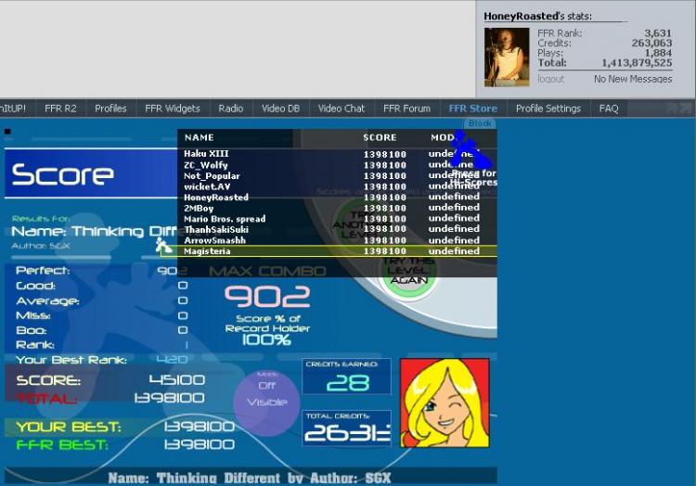Click the white dancer cursor icon
The image size is (696, 486).
click(x=163, y=246)
